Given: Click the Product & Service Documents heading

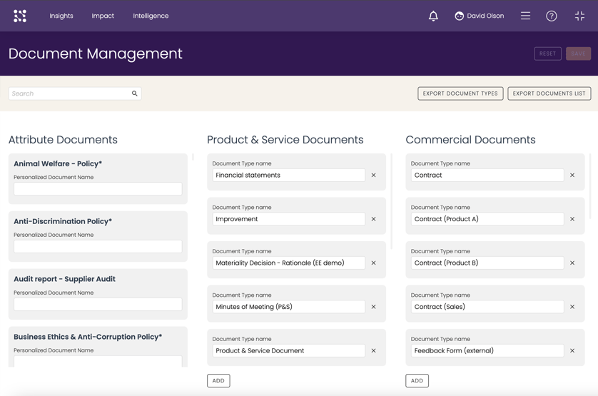Looking at the screenshot, I should click(285, 140).
